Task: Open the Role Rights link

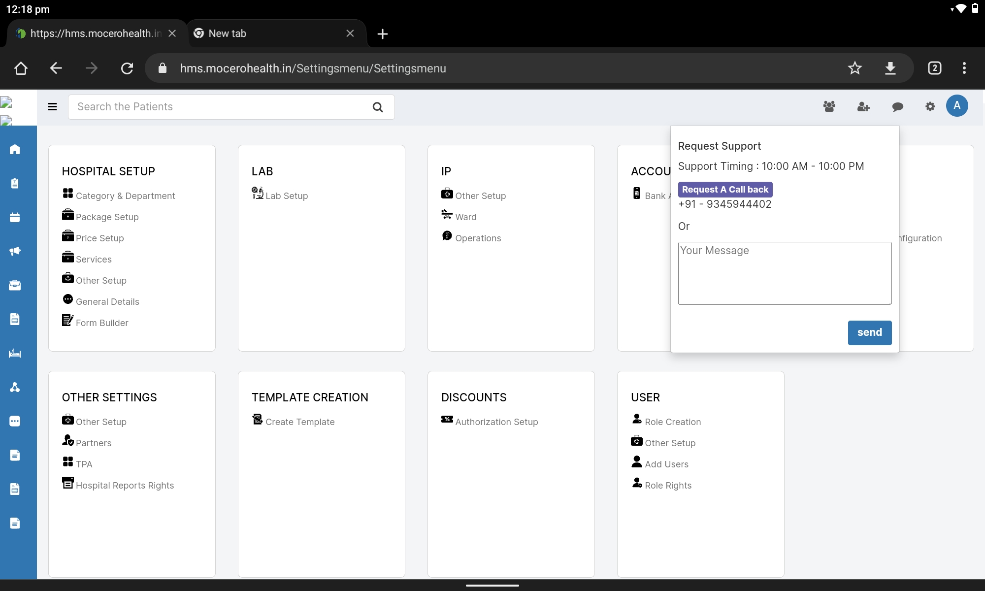Action: click(668, 486)
